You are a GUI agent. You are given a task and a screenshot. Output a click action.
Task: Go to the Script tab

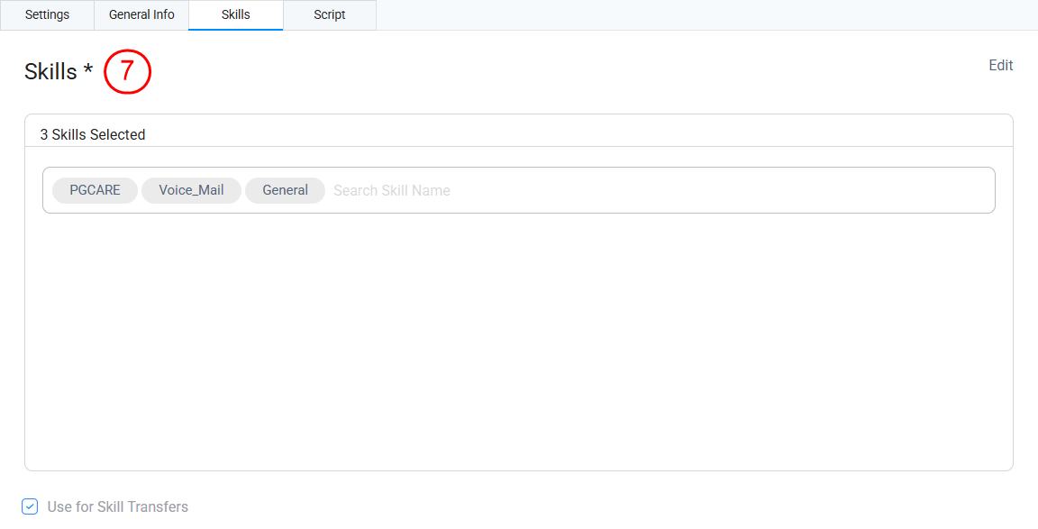[329, 15]
